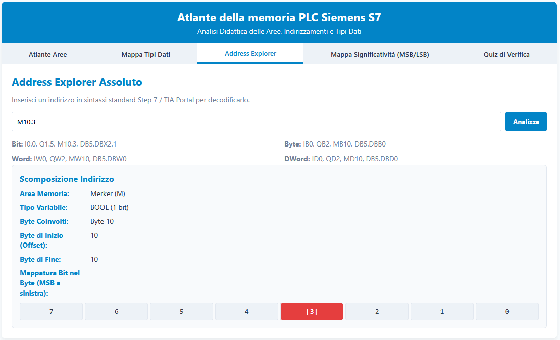Image resolution: width=560 pixels, height=340 pixels.
Task: Click the Tipo Variabile label
Action: point(43,207)
